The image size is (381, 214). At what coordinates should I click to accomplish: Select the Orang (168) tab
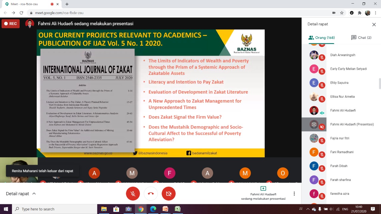[321, 38]
